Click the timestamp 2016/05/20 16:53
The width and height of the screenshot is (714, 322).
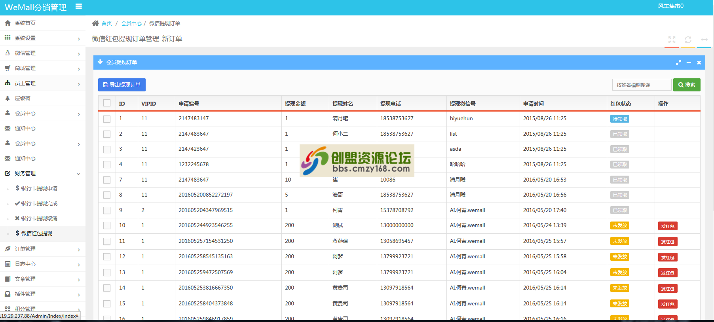[545, 180]
